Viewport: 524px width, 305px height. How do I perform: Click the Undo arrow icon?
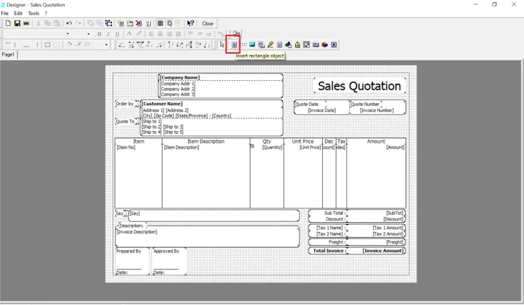[69, 23]
